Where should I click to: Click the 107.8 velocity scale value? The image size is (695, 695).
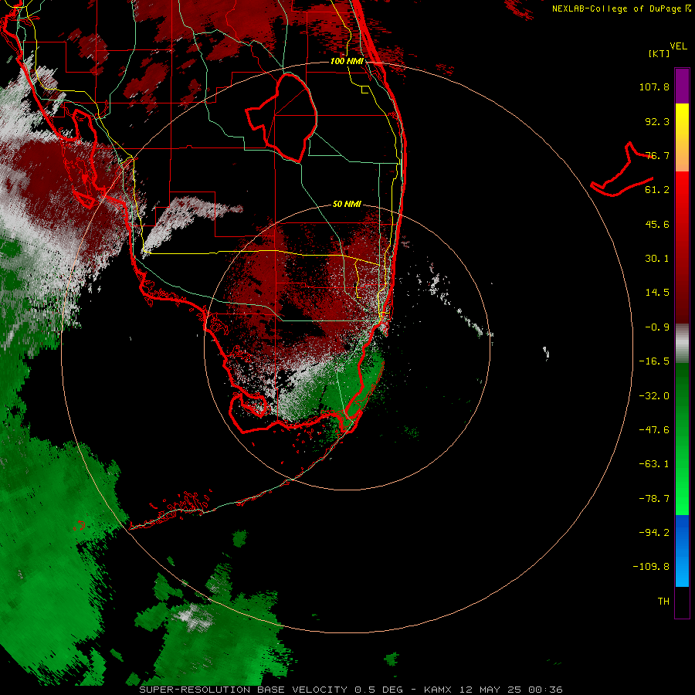[654, 86]
